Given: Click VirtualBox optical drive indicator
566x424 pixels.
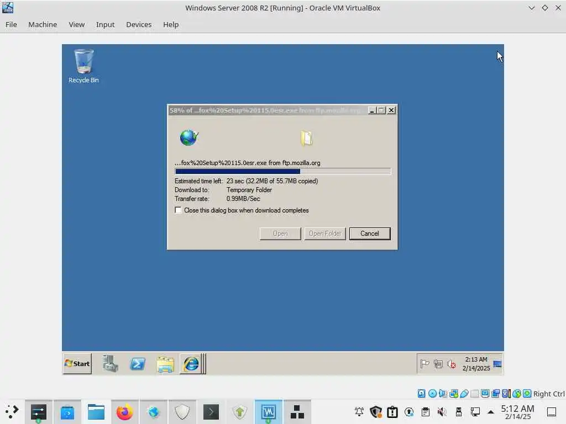Looking at the screenshot, I should (432, 393).
